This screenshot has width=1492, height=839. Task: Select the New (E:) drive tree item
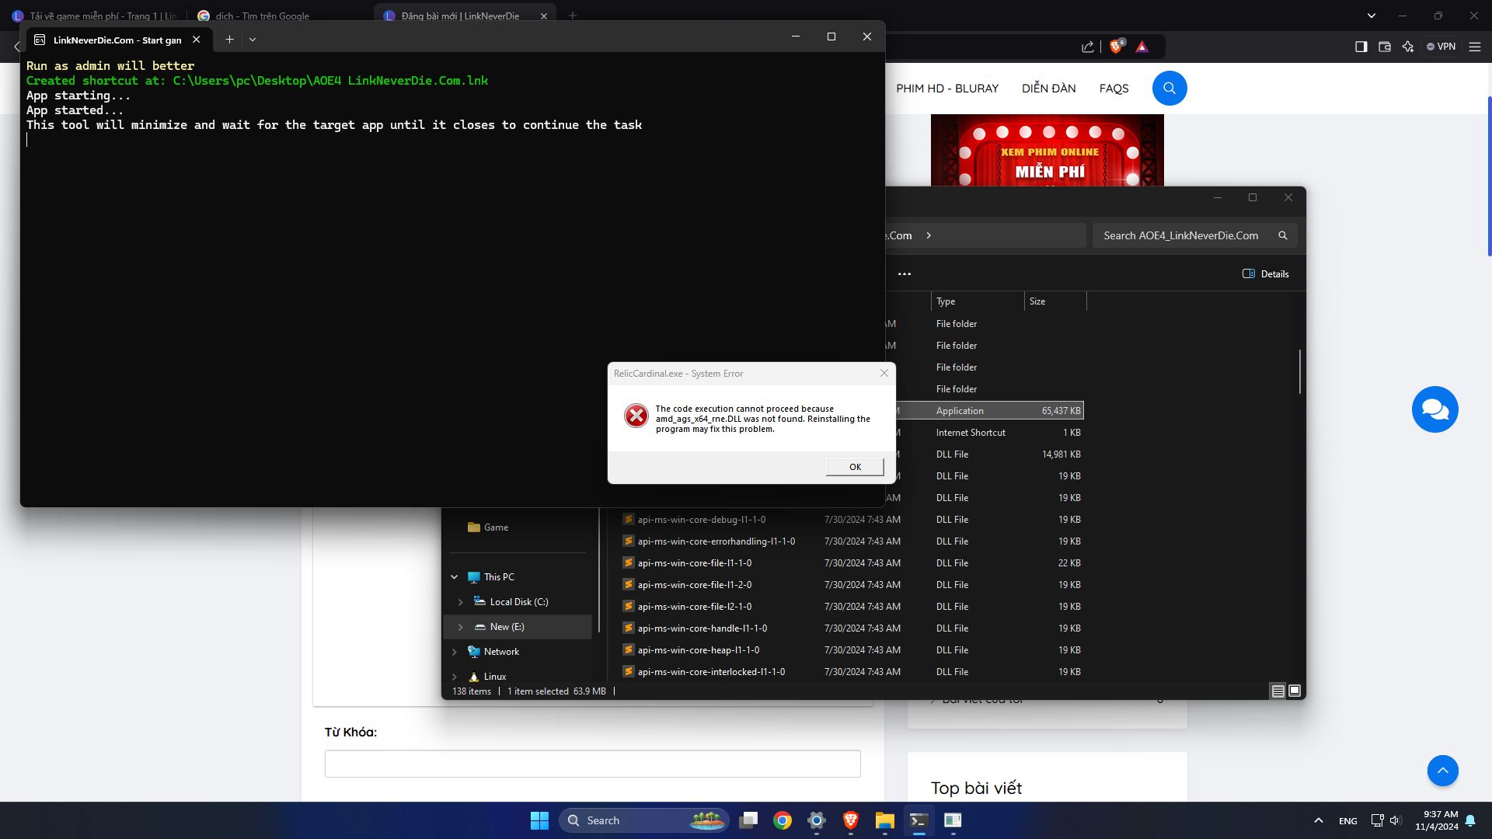[x=506, y=626]
